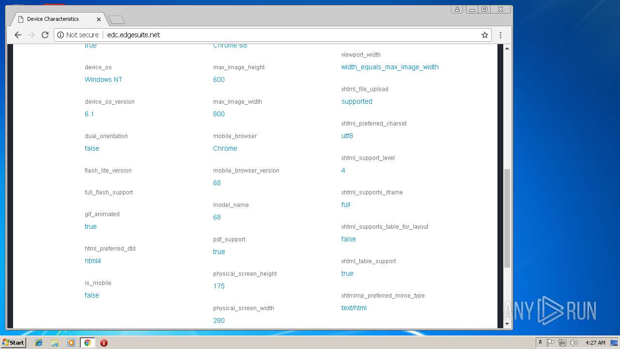The height and width of the screenshot is (349, 620).
Task: Click the physical_screen_height value 175
Action: [x=219, y=286]
